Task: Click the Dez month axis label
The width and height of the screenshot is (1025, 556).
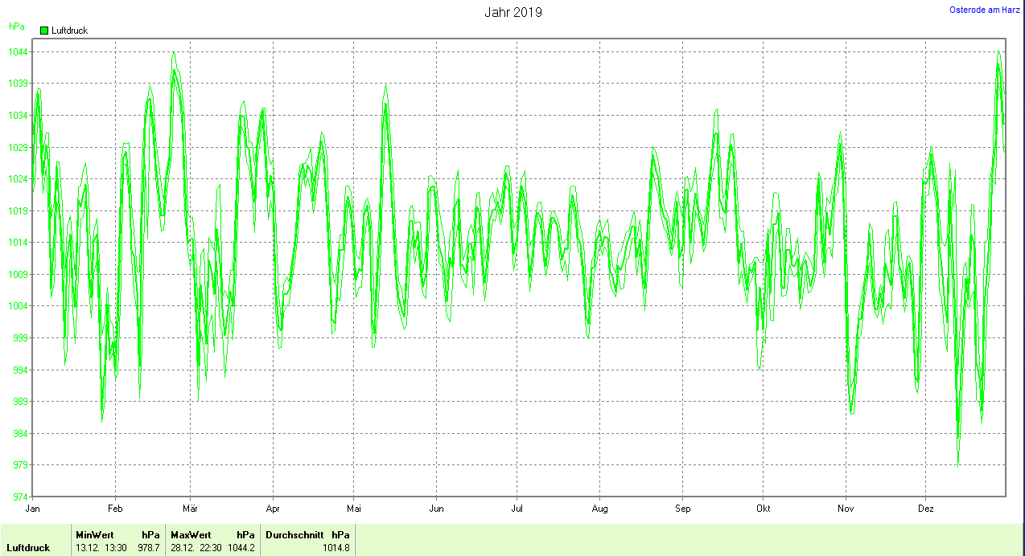Action: [x=925, y=509]
